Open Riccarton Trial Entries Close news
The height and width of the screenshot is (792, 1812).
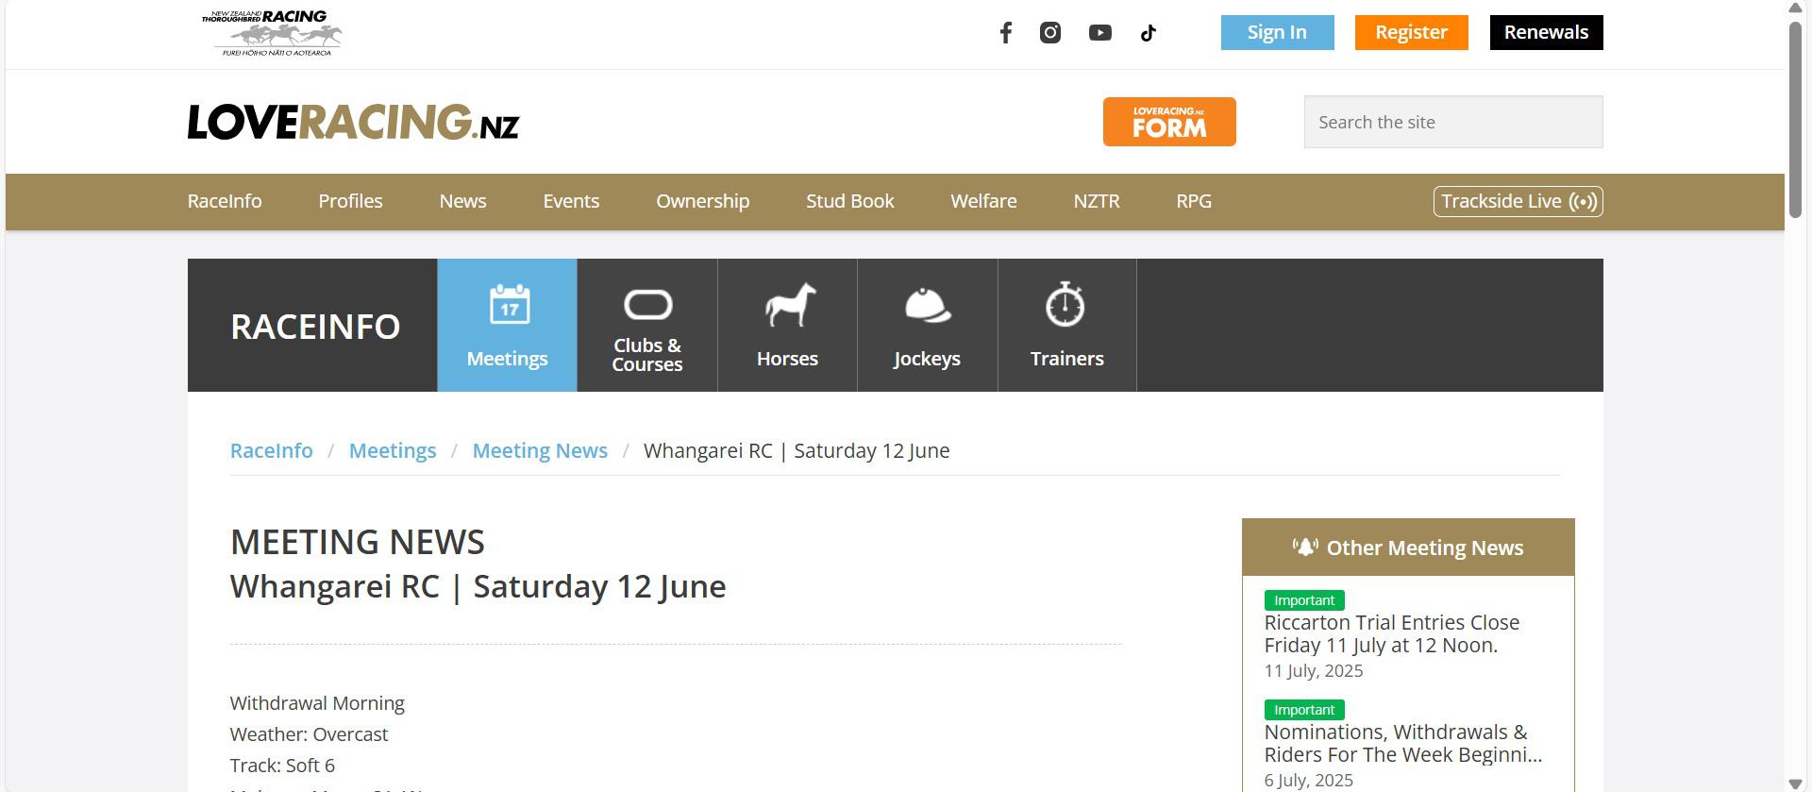click(x=1391, y=633)
